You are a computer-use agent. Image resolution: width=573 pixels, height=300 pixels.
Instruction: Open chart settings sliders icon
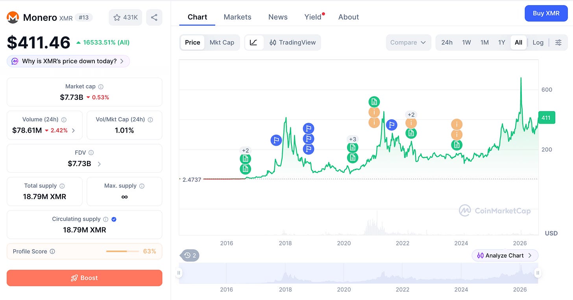[x=558, y=42]
